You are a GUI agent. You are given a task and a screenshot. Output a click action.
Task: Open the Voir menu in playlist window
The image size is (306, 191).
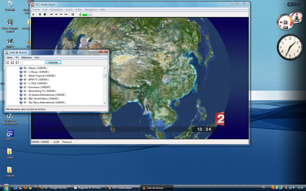point(37,57)
